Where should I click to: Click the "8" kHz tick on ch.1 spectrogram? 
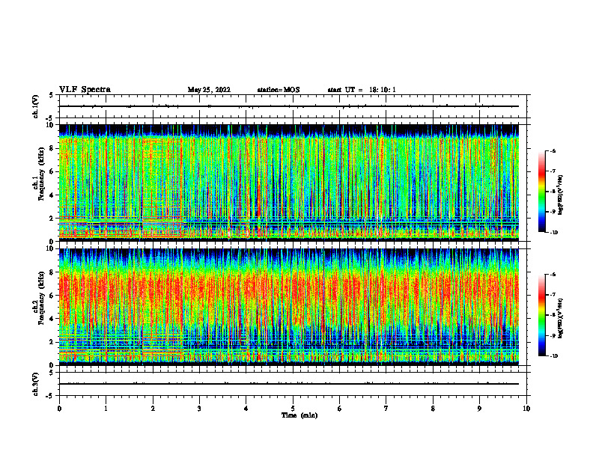click(x=52, y=148)
